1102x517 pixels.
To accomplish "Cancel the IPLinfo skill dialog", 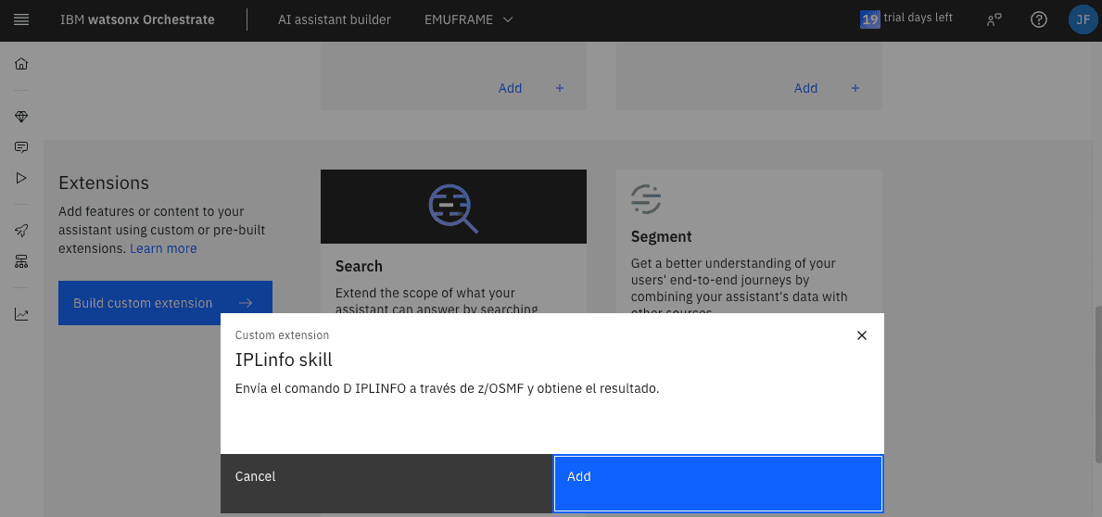I will [386, 483].
